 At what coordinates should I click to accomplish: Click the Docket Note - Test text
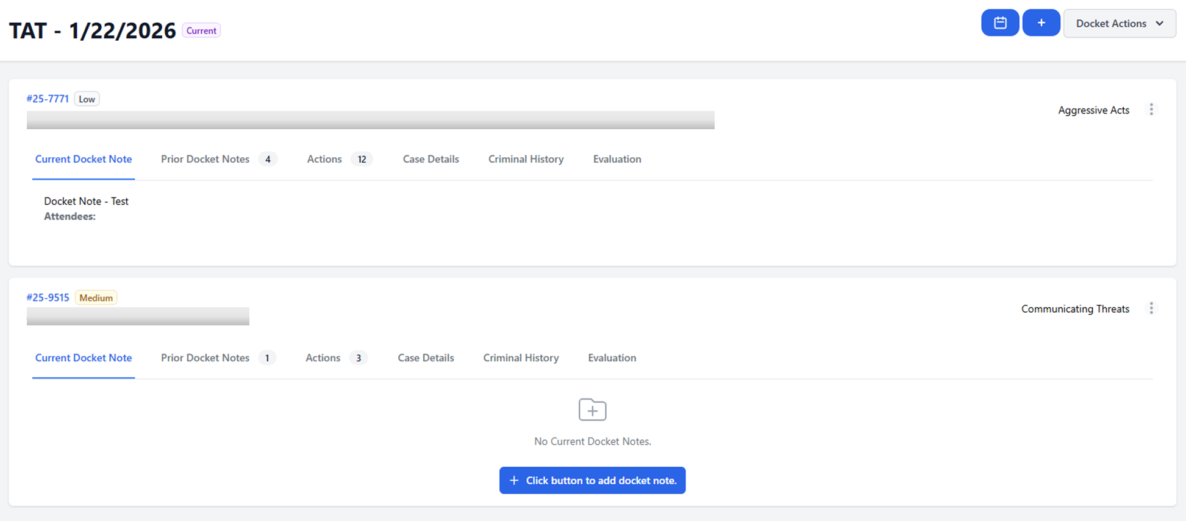pos(86,201)
